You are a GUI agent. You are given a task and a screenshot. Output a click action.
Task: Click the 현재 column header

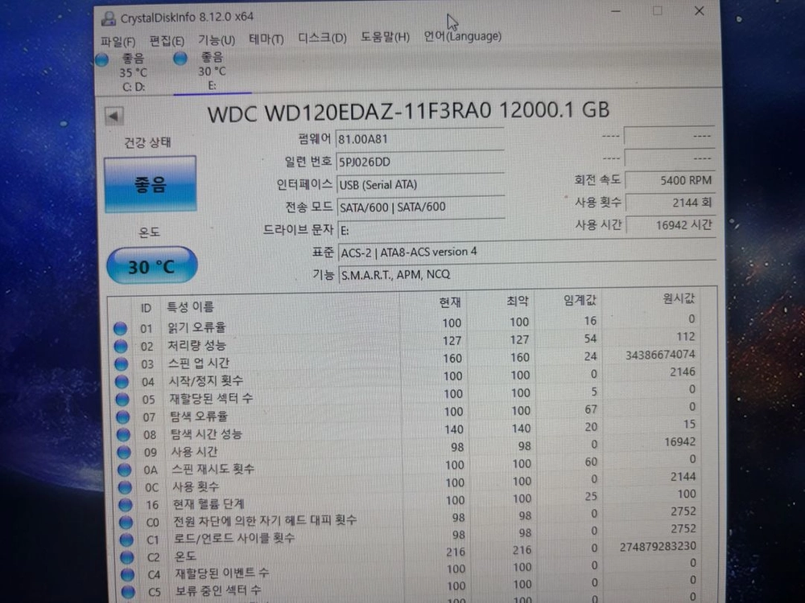tap(450, 302)
